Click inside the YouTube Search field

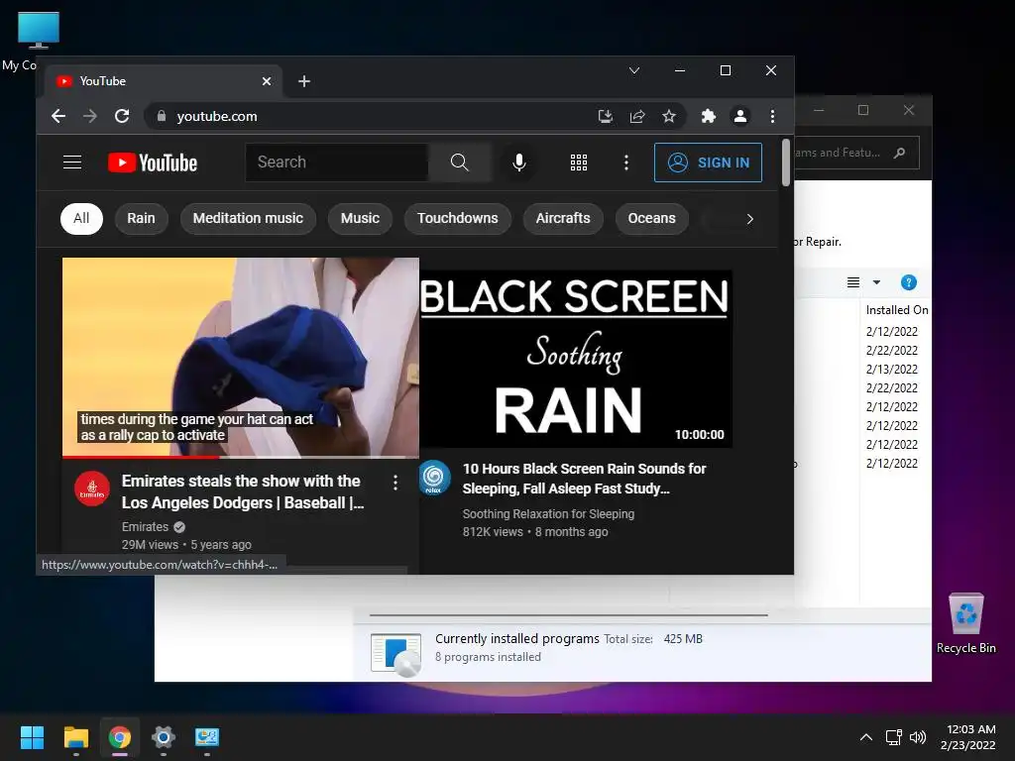coord(337,162)
